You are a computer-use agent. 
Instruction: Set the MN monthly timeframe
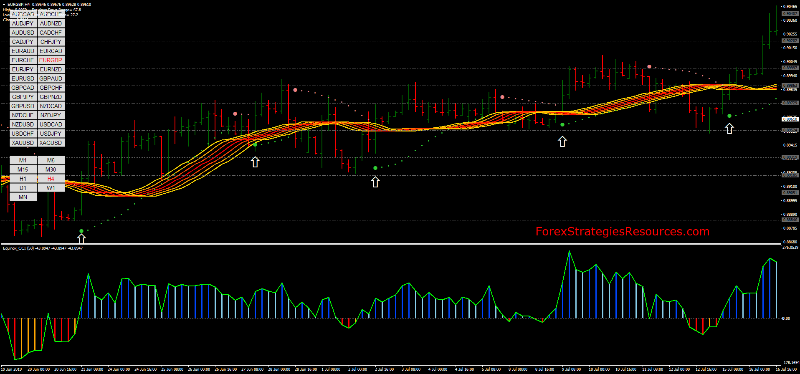coord(23,197)
